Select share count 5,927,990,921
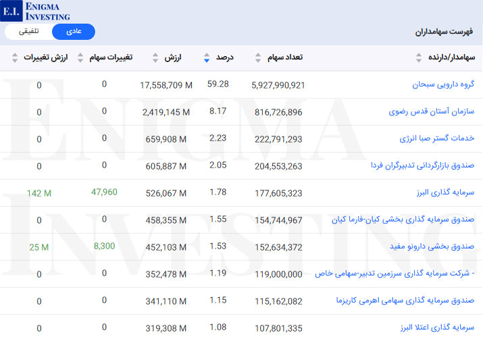Viewport: 483px width, 339px height. click(x=278, y=85)
